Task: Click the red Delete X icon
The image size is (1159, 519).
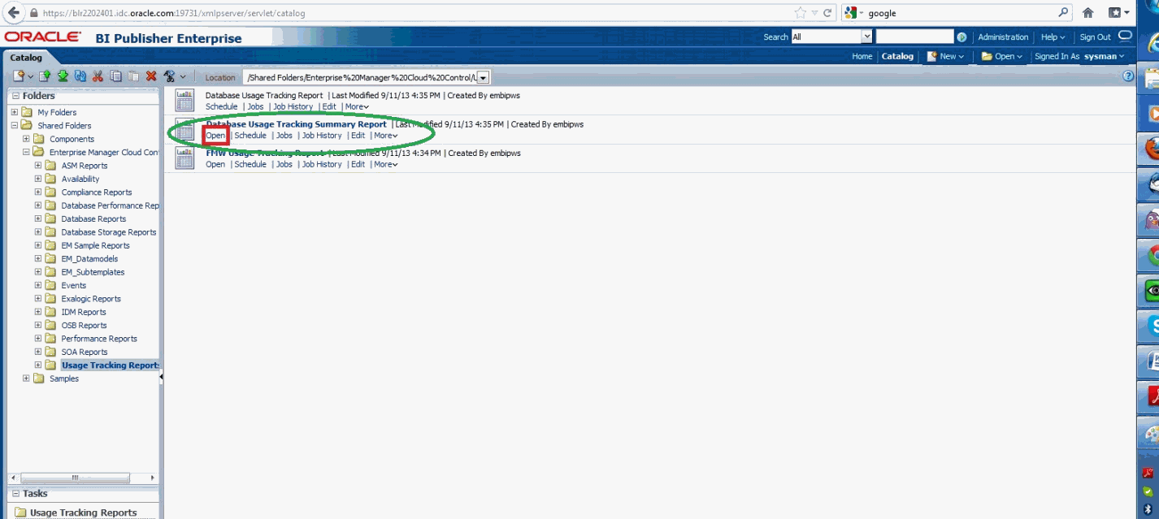Action: click(x=150, y=76)
